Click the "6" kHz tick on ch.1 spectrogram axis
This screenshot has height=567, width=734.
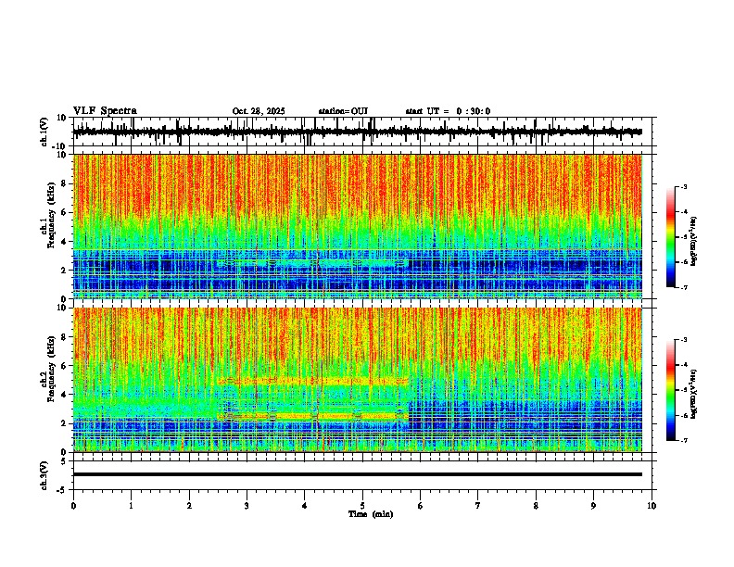65,212
